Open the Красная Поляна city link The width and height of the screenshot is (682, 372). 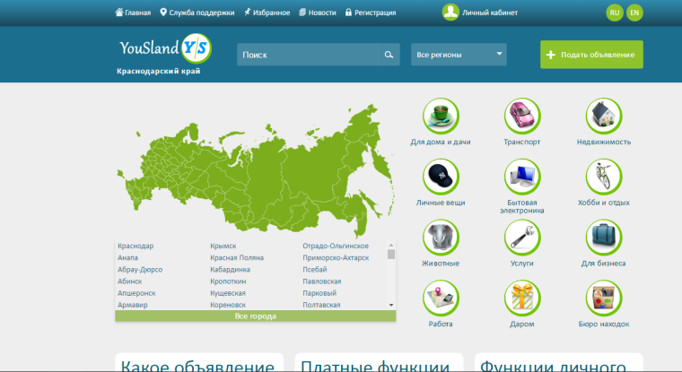coord(237,257)
